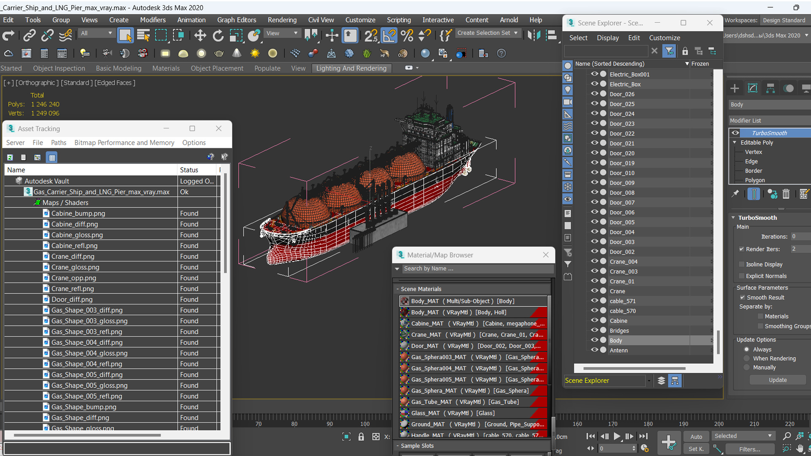Image resolution: width=811 pixels, height=456 pixels.
Task: Click the Asset Tracking horizontal scrollbar
Action: [87, 435]
